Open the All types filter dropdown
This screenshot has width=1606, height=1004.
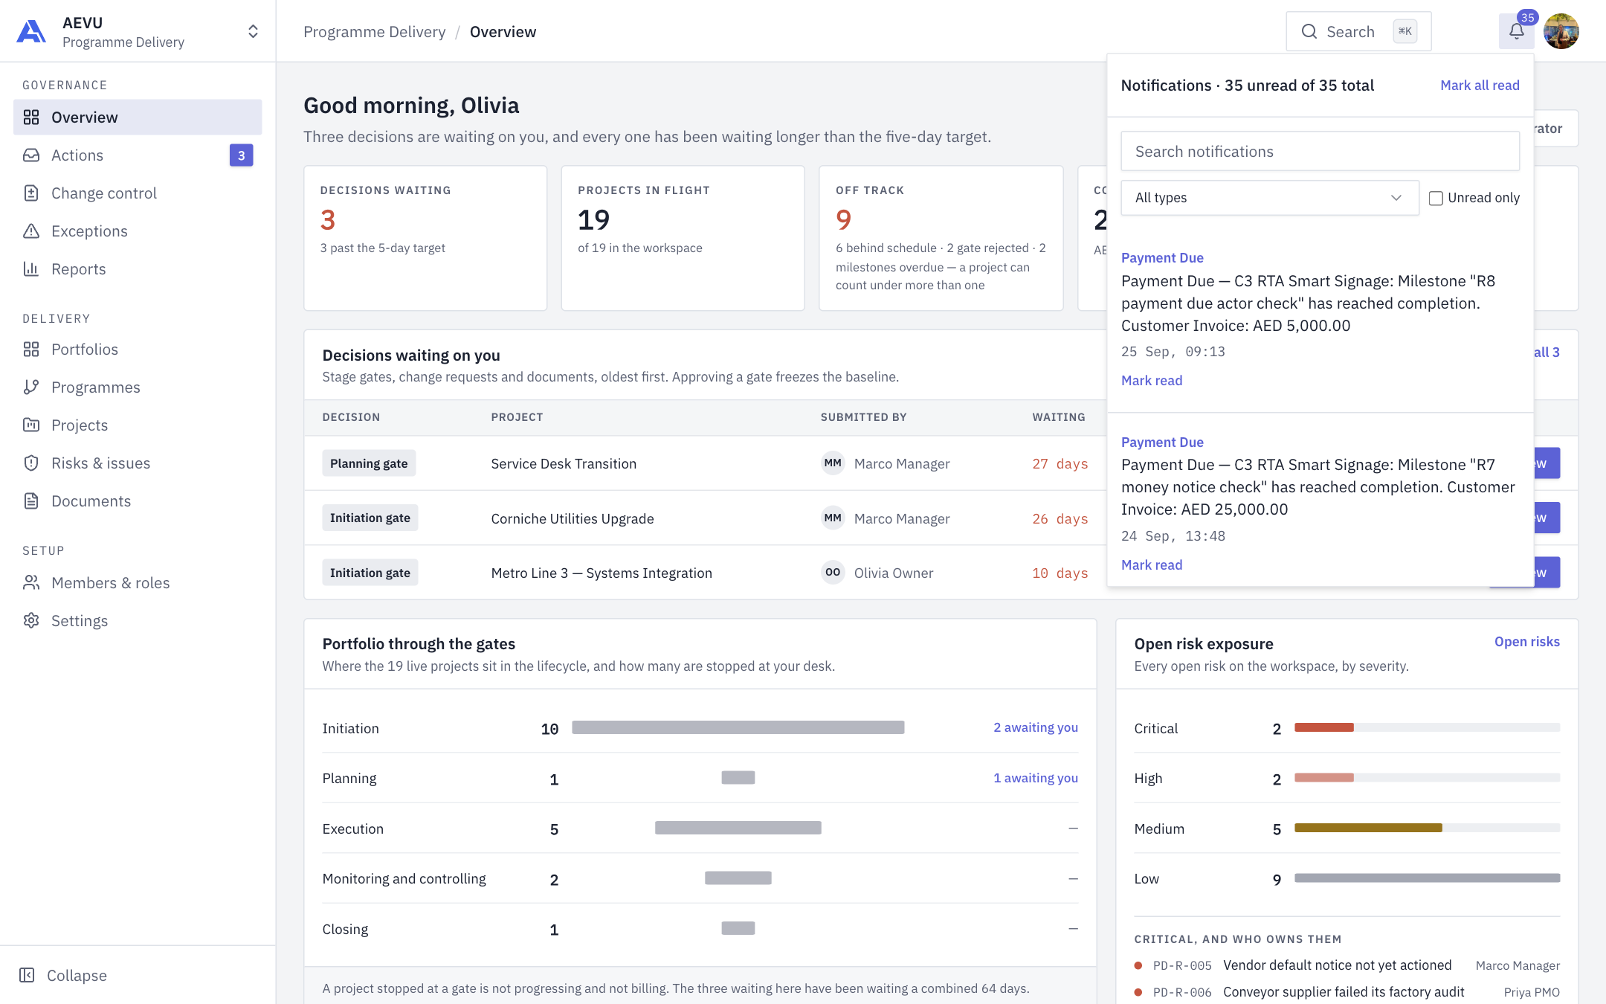1270,198
